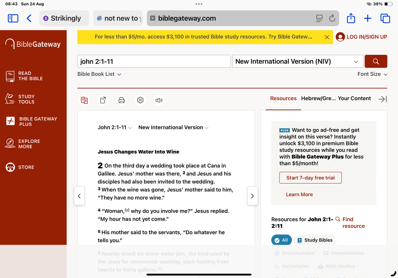Focus the passage search field
The image size is (398, 278).
coord(154,61)
